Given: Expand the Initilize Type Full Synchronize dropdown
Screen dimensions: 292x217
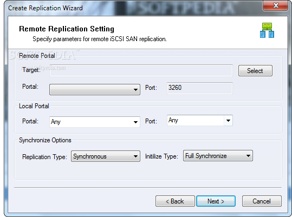Looking at the screenshot, I should [x=218, y=156].
